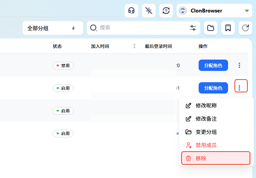Click the magnifier search icon
The height and width of the screenshot is (178, 256).
(94, 28)
